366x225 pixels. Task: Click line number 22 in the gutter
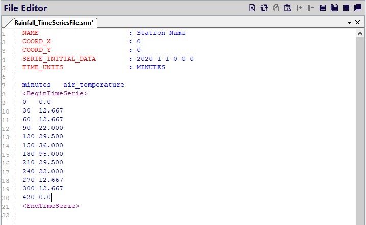(6, 215)
